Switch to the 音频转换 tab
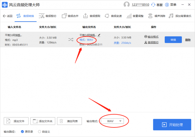The width and height of the screenshot is (195, 137). tap(25, 16)
